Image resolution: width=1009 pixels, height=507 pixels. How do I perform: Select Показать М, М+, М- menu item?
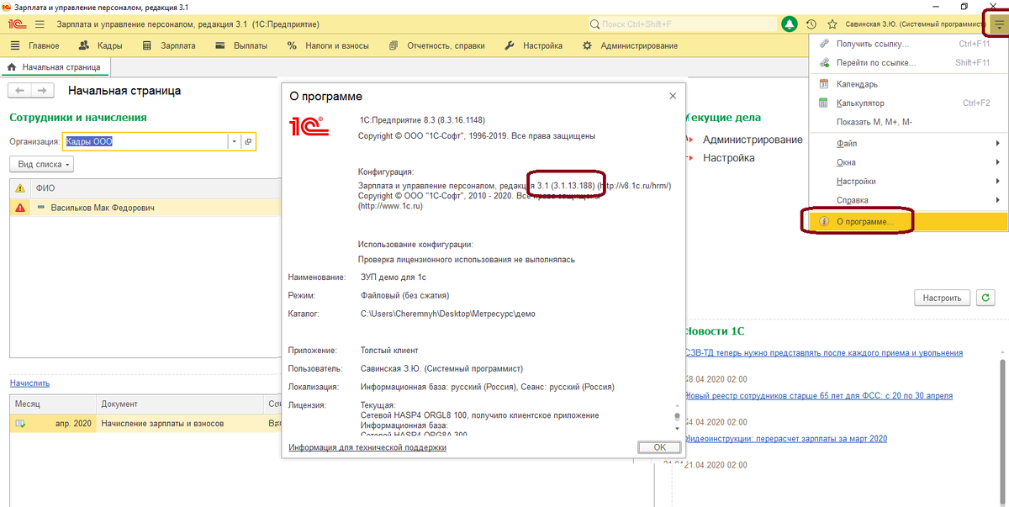pos(908,122)
